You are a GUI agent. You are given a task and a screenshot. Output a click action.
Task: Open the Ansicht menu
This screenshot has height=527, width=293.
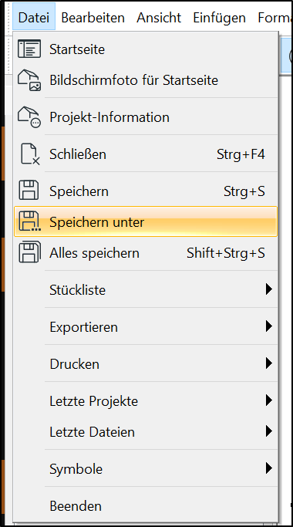click(x=159, y=17)
